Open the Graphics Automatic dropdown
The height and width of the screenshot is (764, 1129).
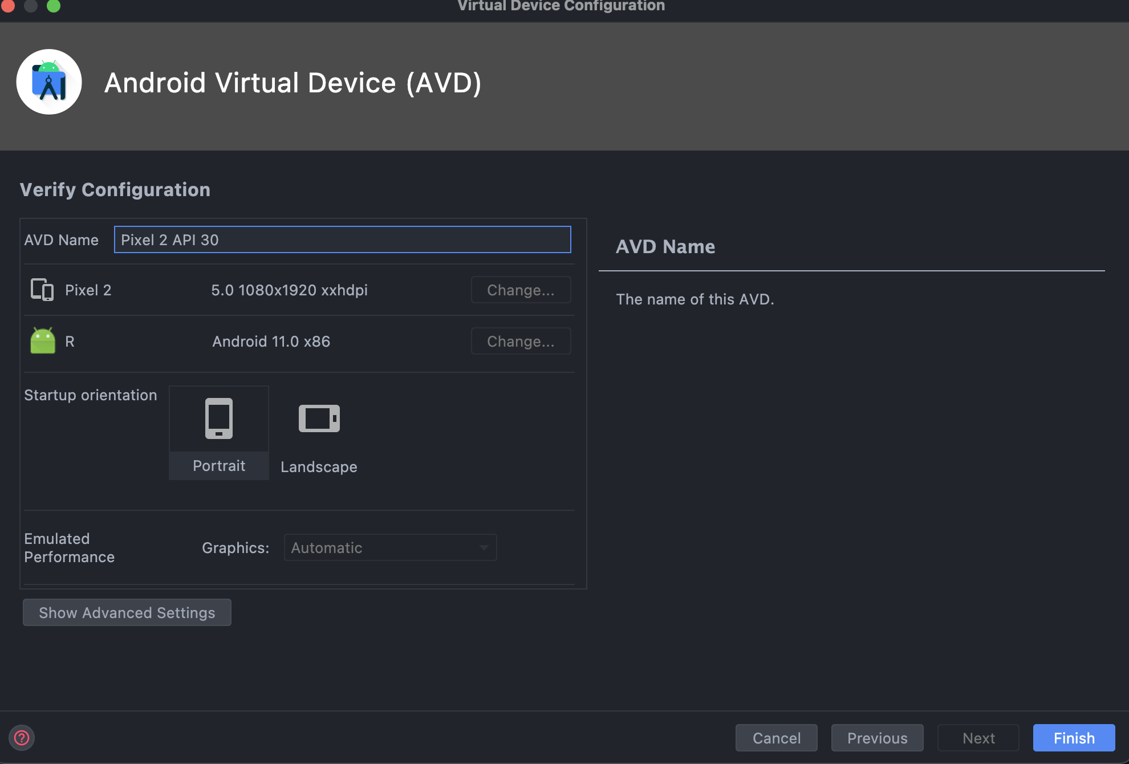pos(389,547)
